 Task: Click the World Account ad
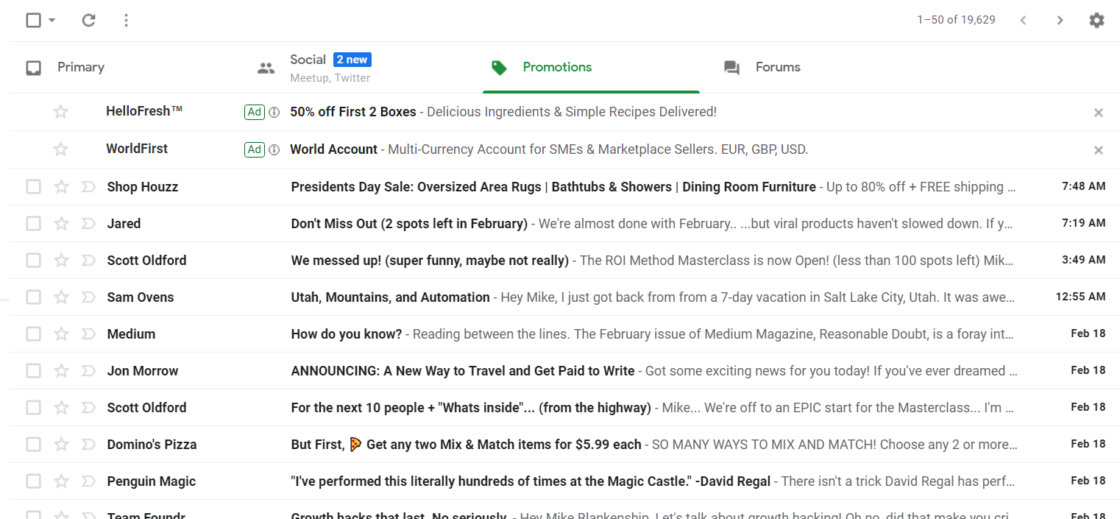(564, 149)
